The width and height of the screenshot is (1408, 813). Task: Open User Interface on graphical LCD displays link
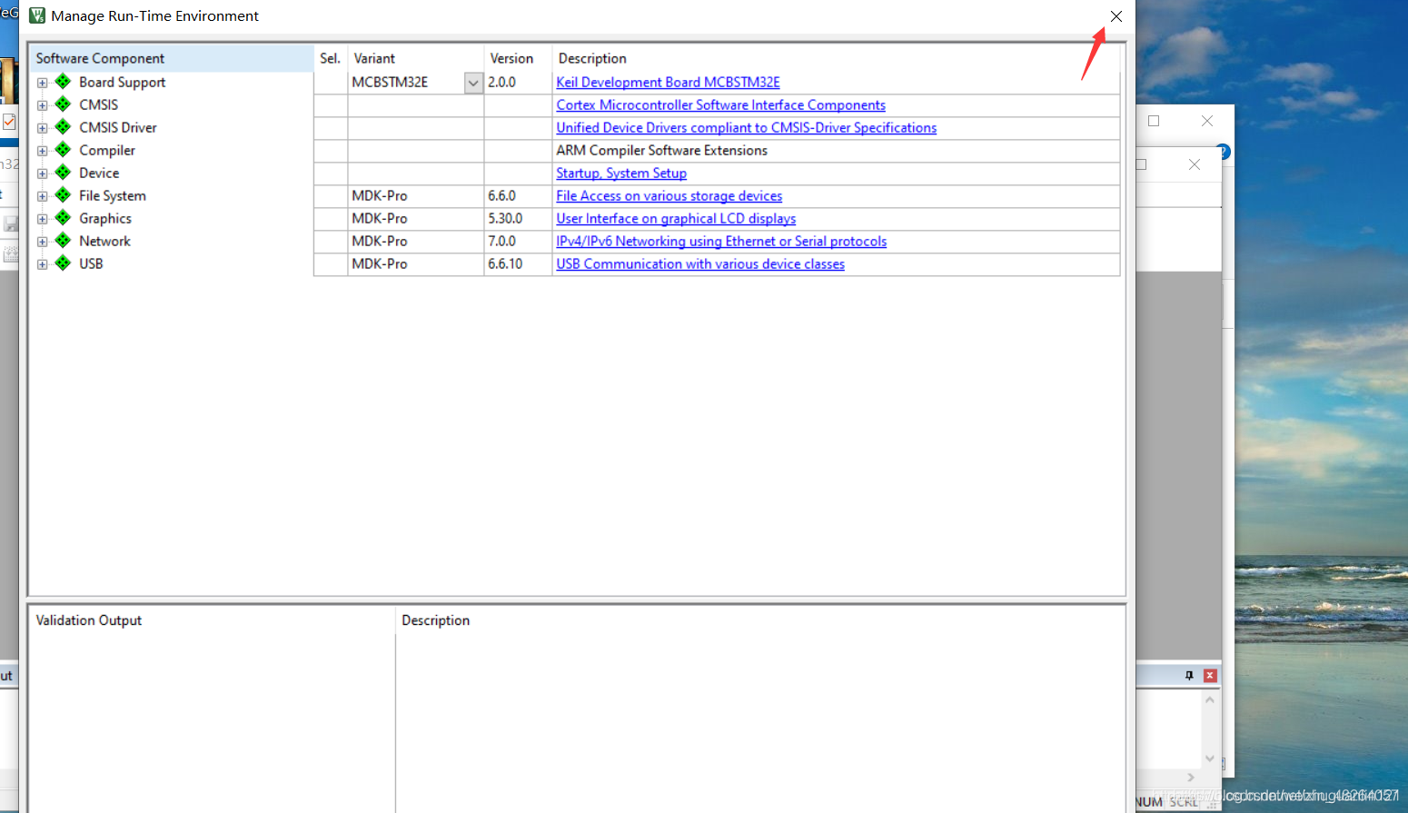676,218
